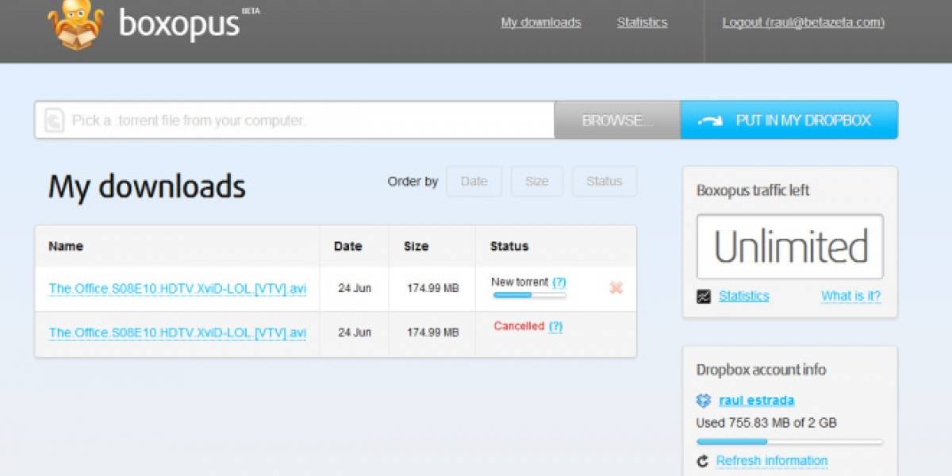
Task: Log out of raul@betazeta.com account
Action: [x=803, y=22]
